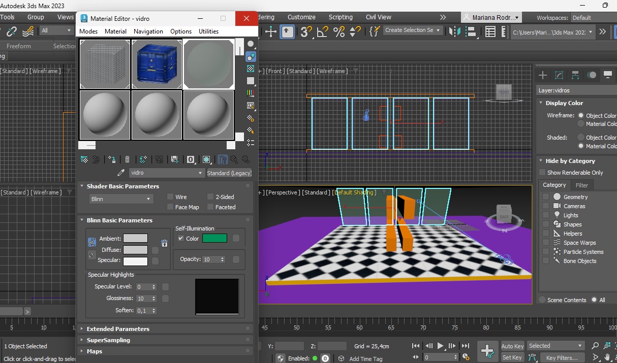617x363 pixels.
Task: Open the Navigation menu in Material Editor
Action: tap(148, 31)
